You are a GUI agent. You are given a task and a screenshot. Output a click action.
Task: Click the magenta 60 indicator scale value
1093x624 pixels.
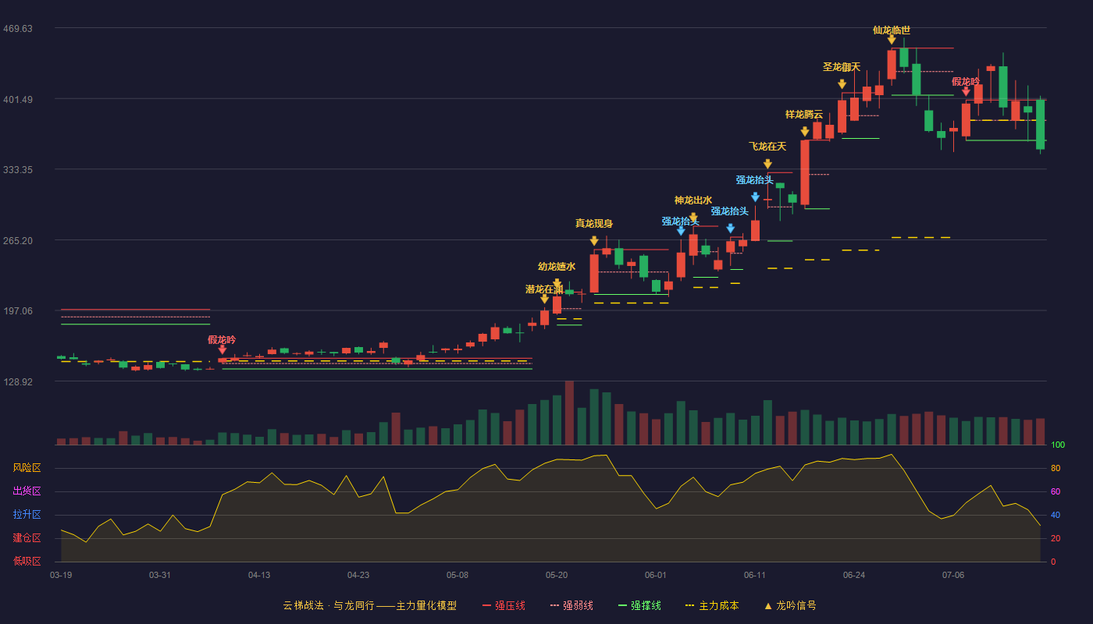point(1056,491)
